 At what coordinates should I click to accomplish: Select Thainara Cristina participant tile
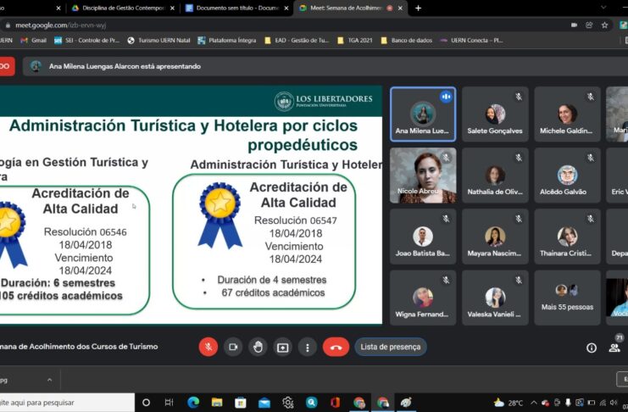(567, 237)
